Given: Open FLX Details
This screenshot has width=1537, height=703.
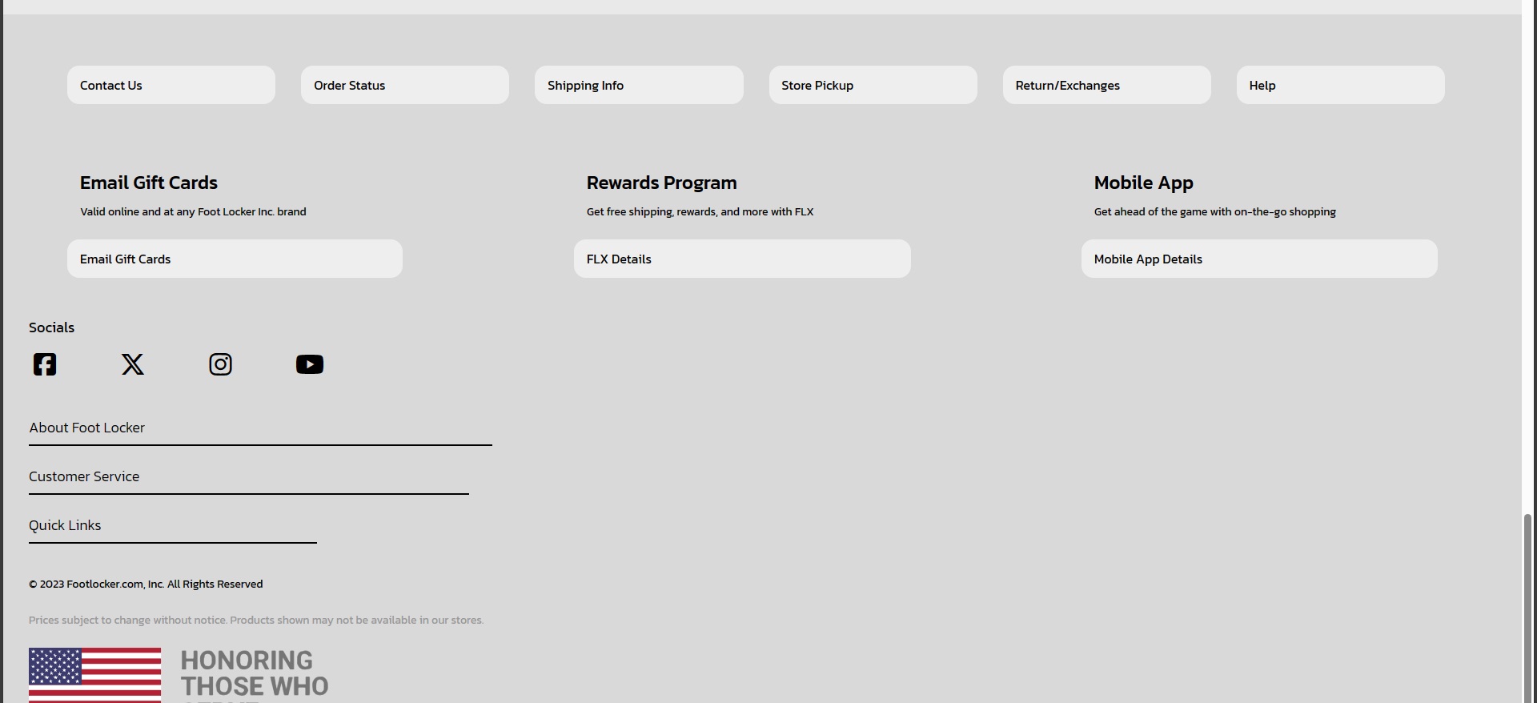Looking at the screenshot, I should 741,259.
